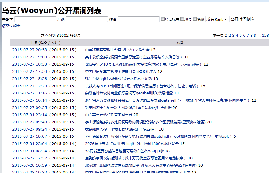
Task: Go to page 8 in pagination
Action: (251, 35)
